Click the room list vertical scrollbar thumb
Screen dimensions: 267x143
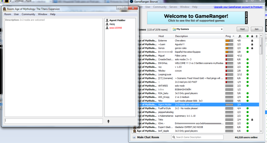click(261, 46)
